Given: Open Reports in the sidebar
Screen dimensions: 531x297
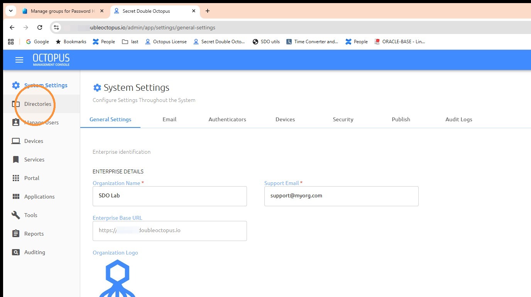Looking at the screenshot, I should click(42, 234).
